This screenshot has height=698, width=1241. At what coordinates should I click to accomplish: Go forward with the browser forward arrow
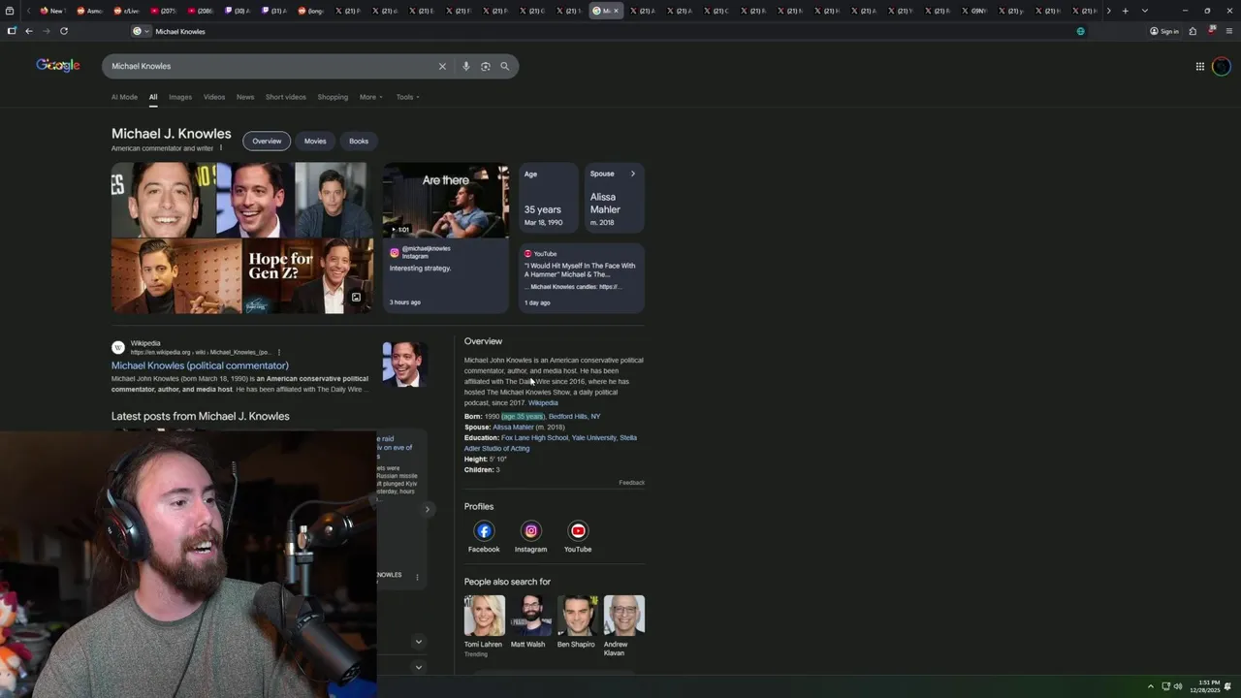[x=46, y=31]
